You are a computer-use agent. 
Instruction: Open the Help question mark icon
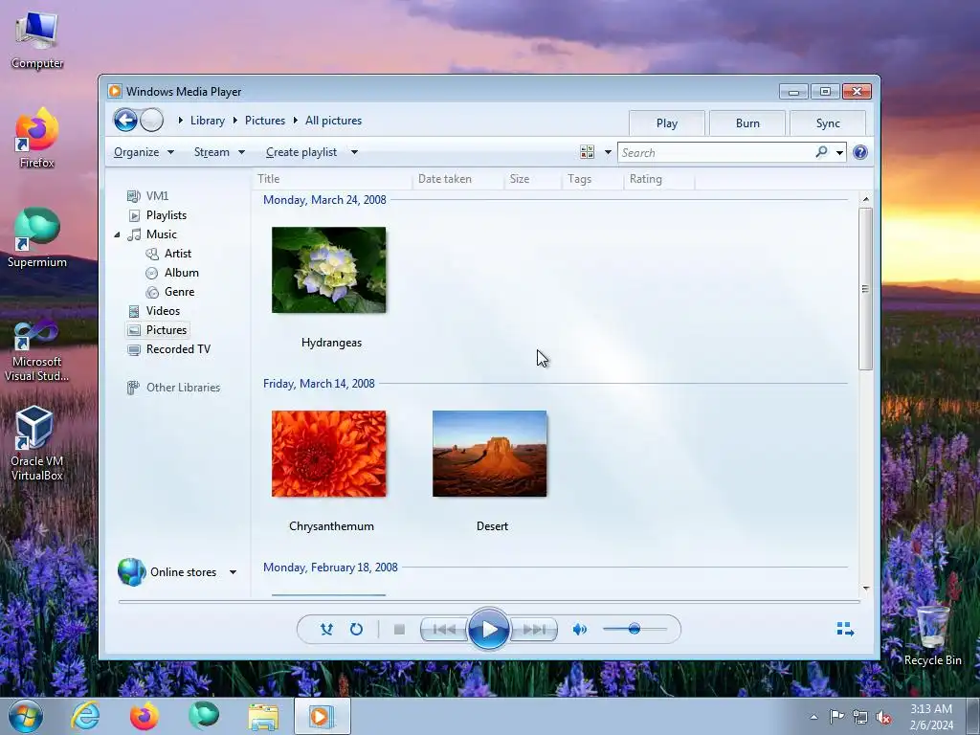(x=860, y=152)
